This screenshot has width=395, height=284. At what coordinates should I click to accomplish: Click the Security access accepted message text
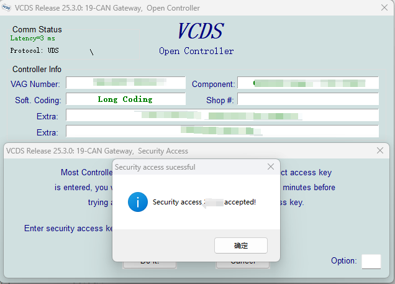coord(204,202)
